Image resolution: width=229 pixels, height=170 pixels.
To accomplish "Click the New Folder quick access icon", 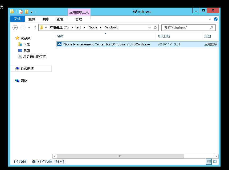I will coord(26,11).
